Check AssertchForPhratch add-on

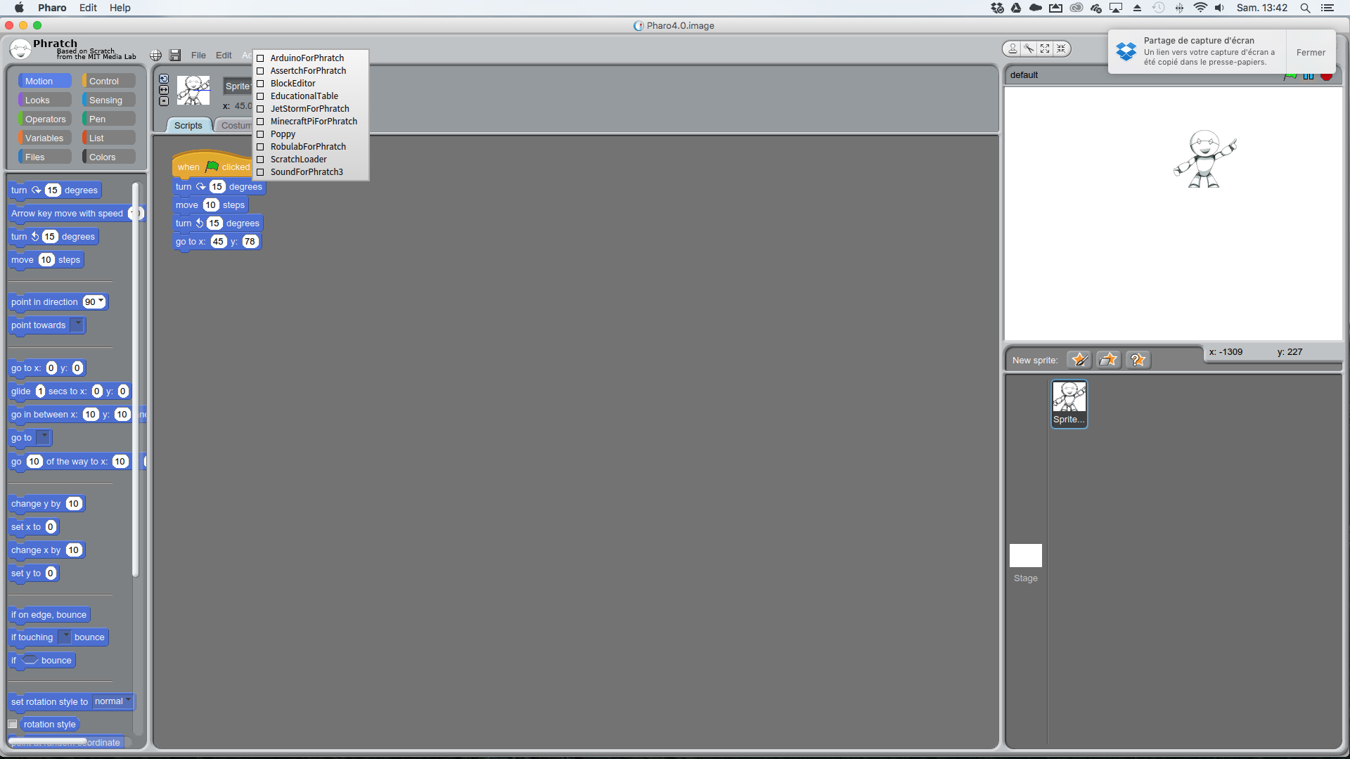point(260,71)
